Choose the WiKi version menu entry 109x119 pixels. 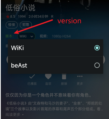pos(55,48)
